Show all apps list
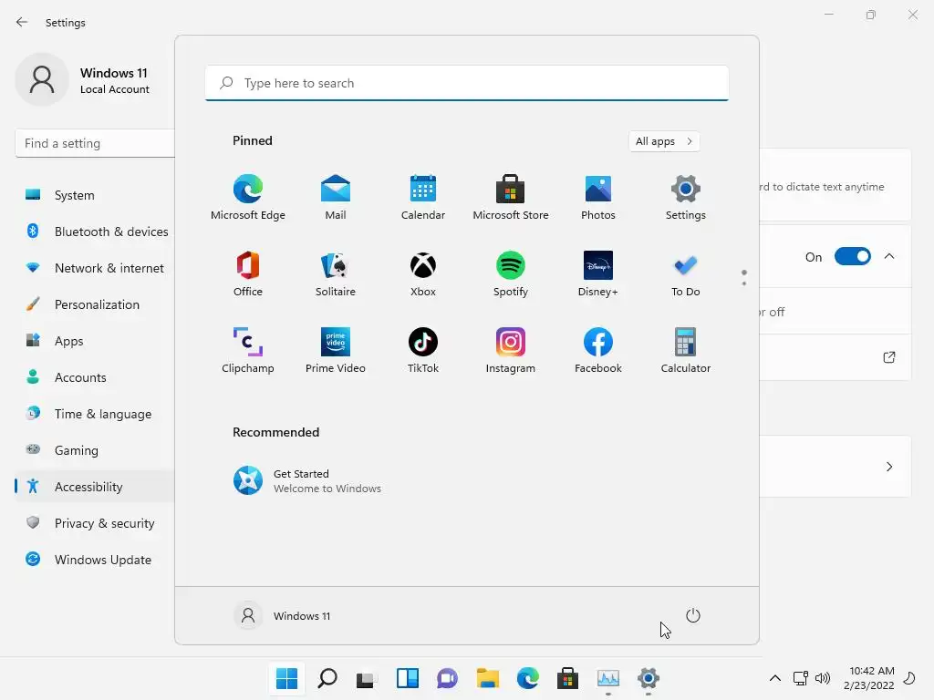 click(x=664, y=141)
